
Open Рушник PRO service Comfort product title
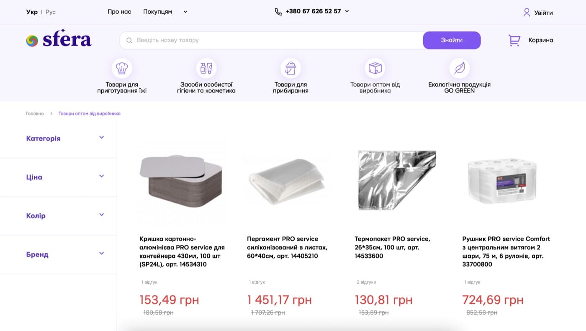tap(506, 251)
